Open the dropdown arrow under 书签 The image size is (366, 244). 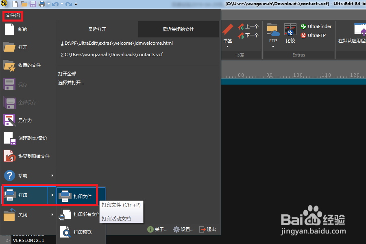(228, 47)
